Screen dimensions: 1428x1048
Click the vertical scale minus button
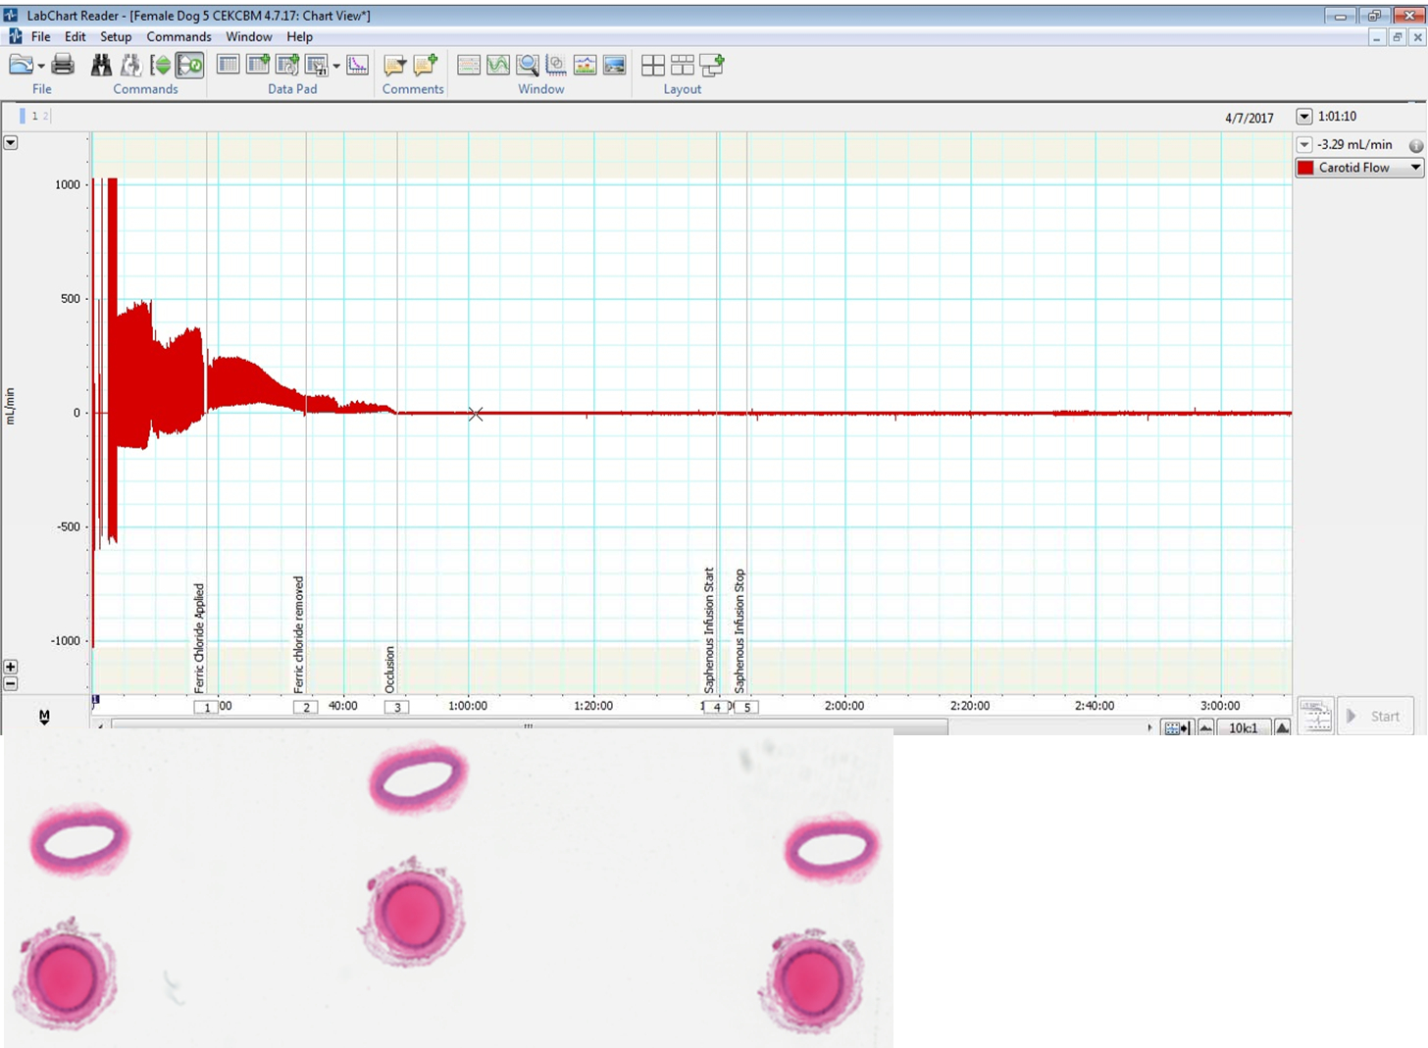pos(11,683)
